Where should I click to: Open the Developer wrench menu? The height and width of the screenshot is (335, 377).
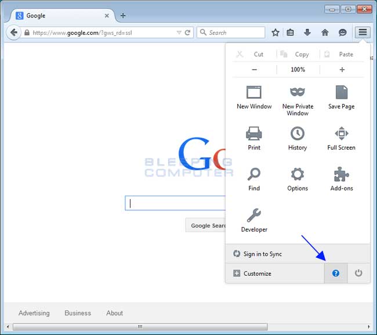[254, 220]
